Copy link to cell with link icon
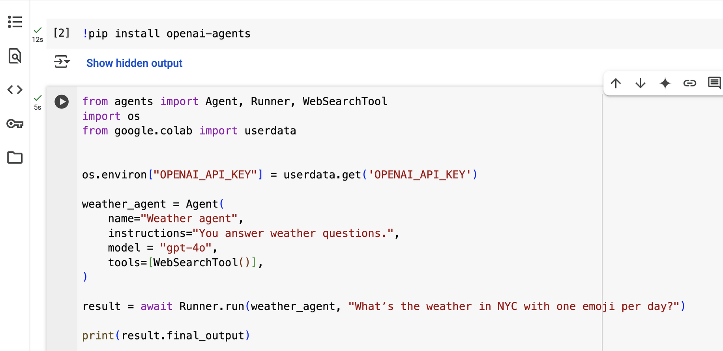Screen dimensions: 723x351 tap(690, 83)
